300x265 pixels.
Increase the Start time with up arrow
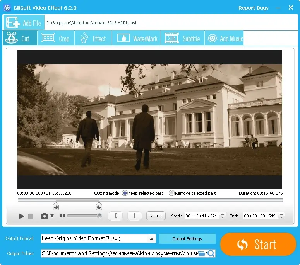[223, 214]
